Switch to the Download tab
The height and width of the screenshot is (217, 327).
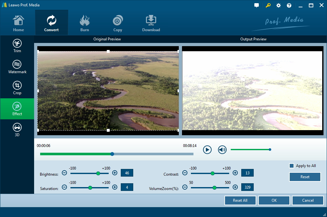(x=151, y=23)
